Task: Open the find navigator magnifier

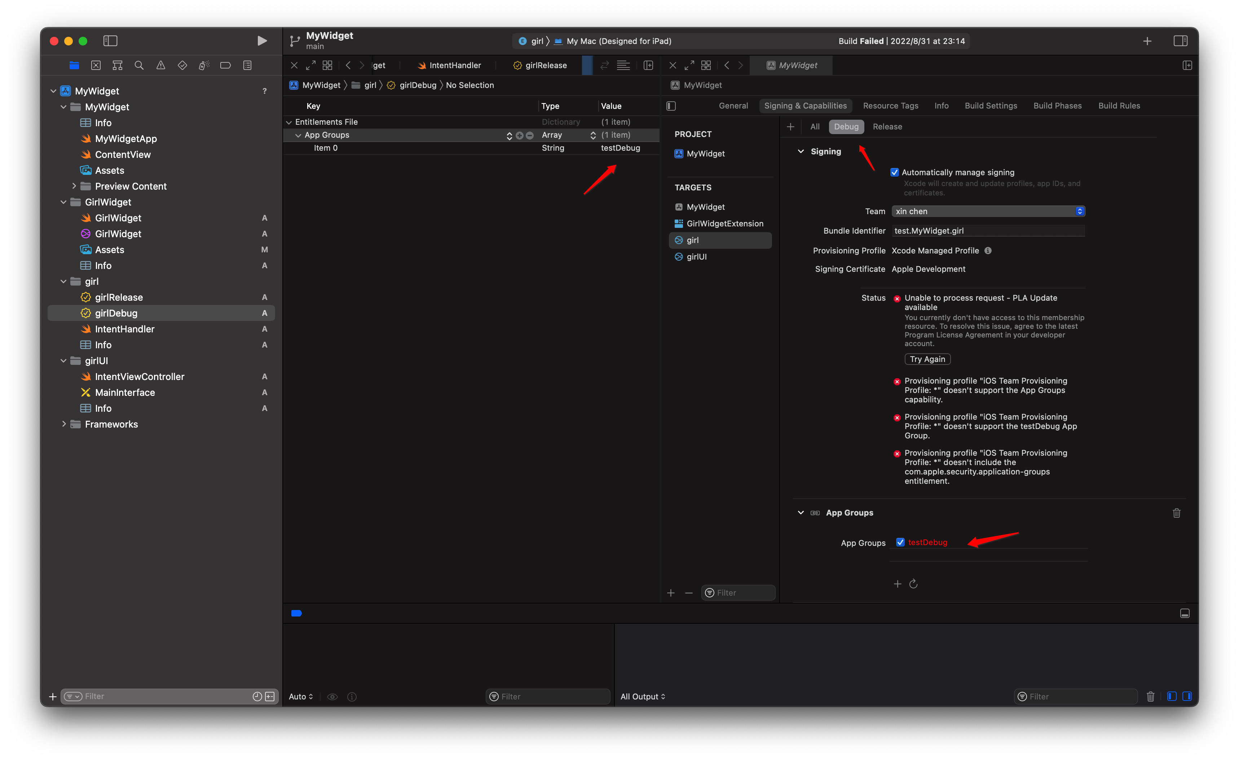Action: click(x=139, y=65)
